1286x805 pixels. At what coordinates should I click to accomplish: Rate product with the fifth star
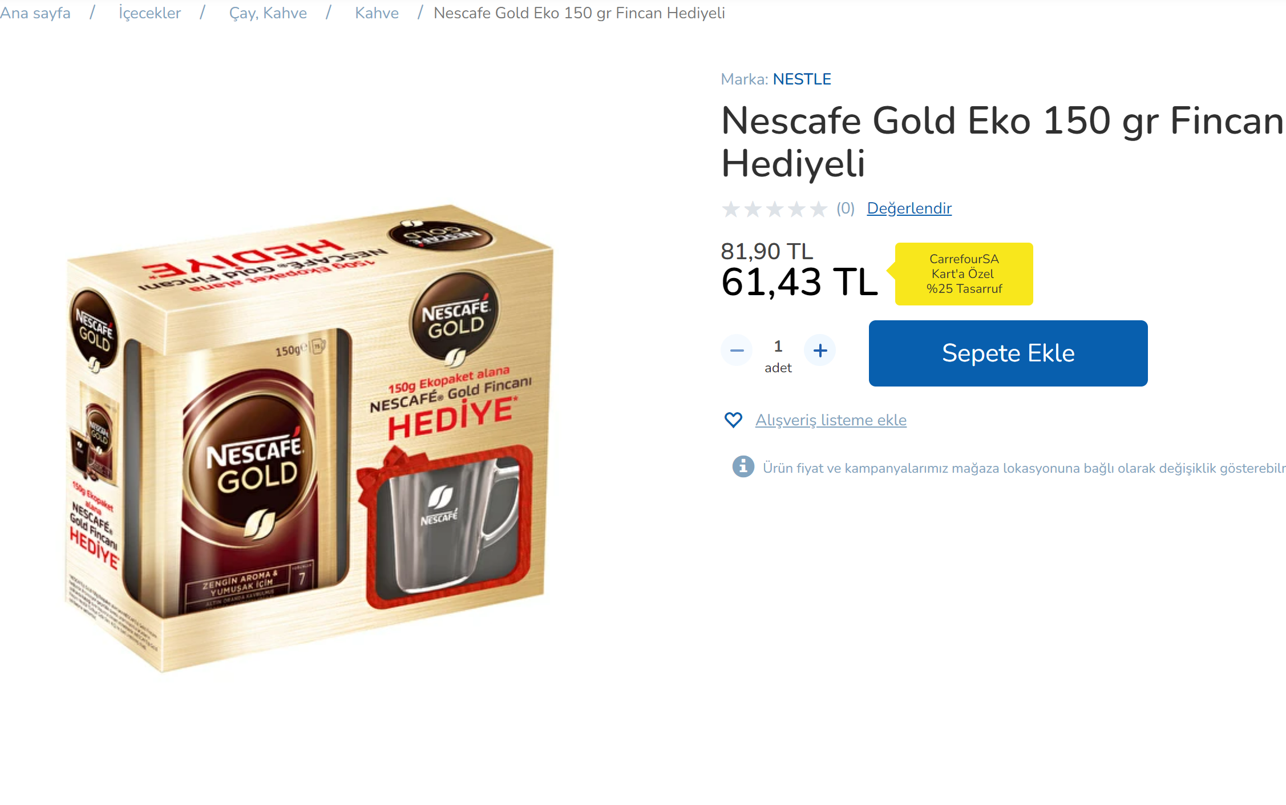(x=818, y=209)
